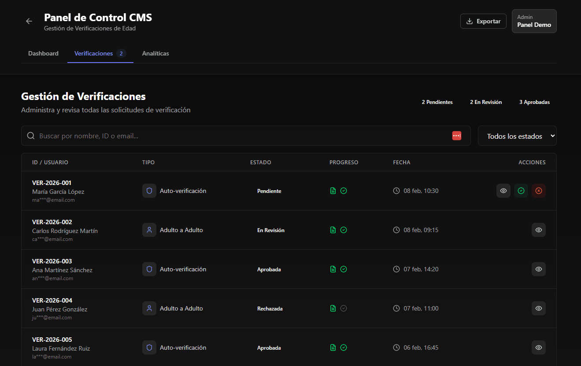Click the magnifier icon in the search bar
Screen dimensions: 581x366
click(x=31, y=136)
